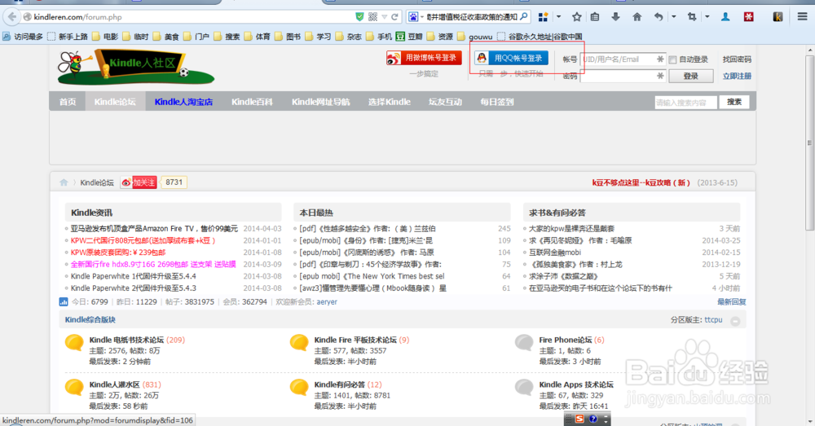Open 选择Kindle nav item
This screenshot has width=815, height=426.
[390, 102]
